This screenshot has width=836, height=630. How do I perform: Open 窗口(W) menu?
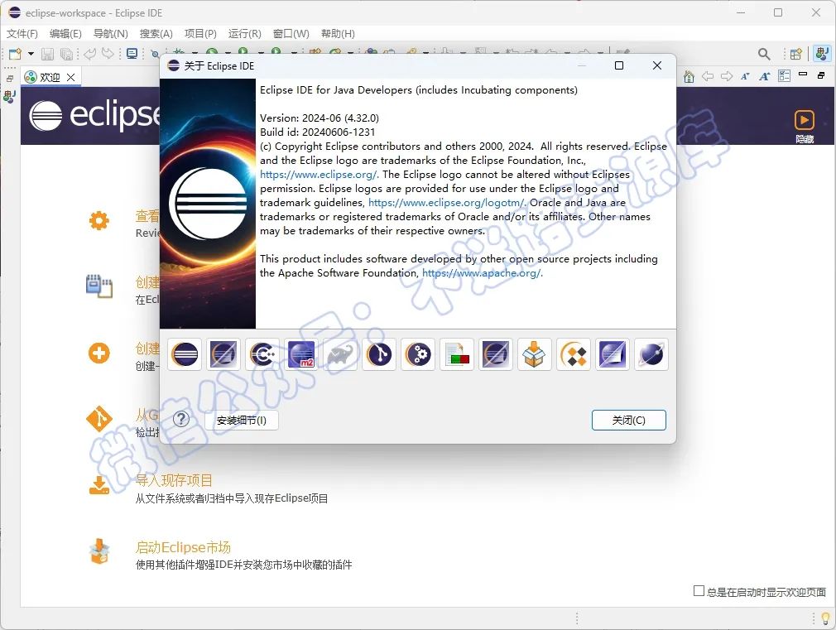[x=291, y=34]
